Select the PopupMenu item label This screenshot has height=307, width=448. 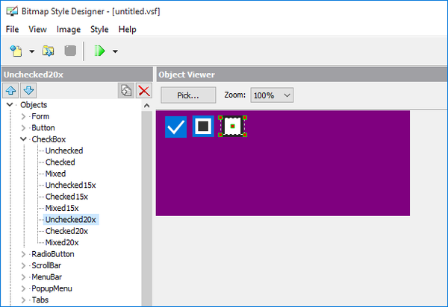(x=52, y=288)
